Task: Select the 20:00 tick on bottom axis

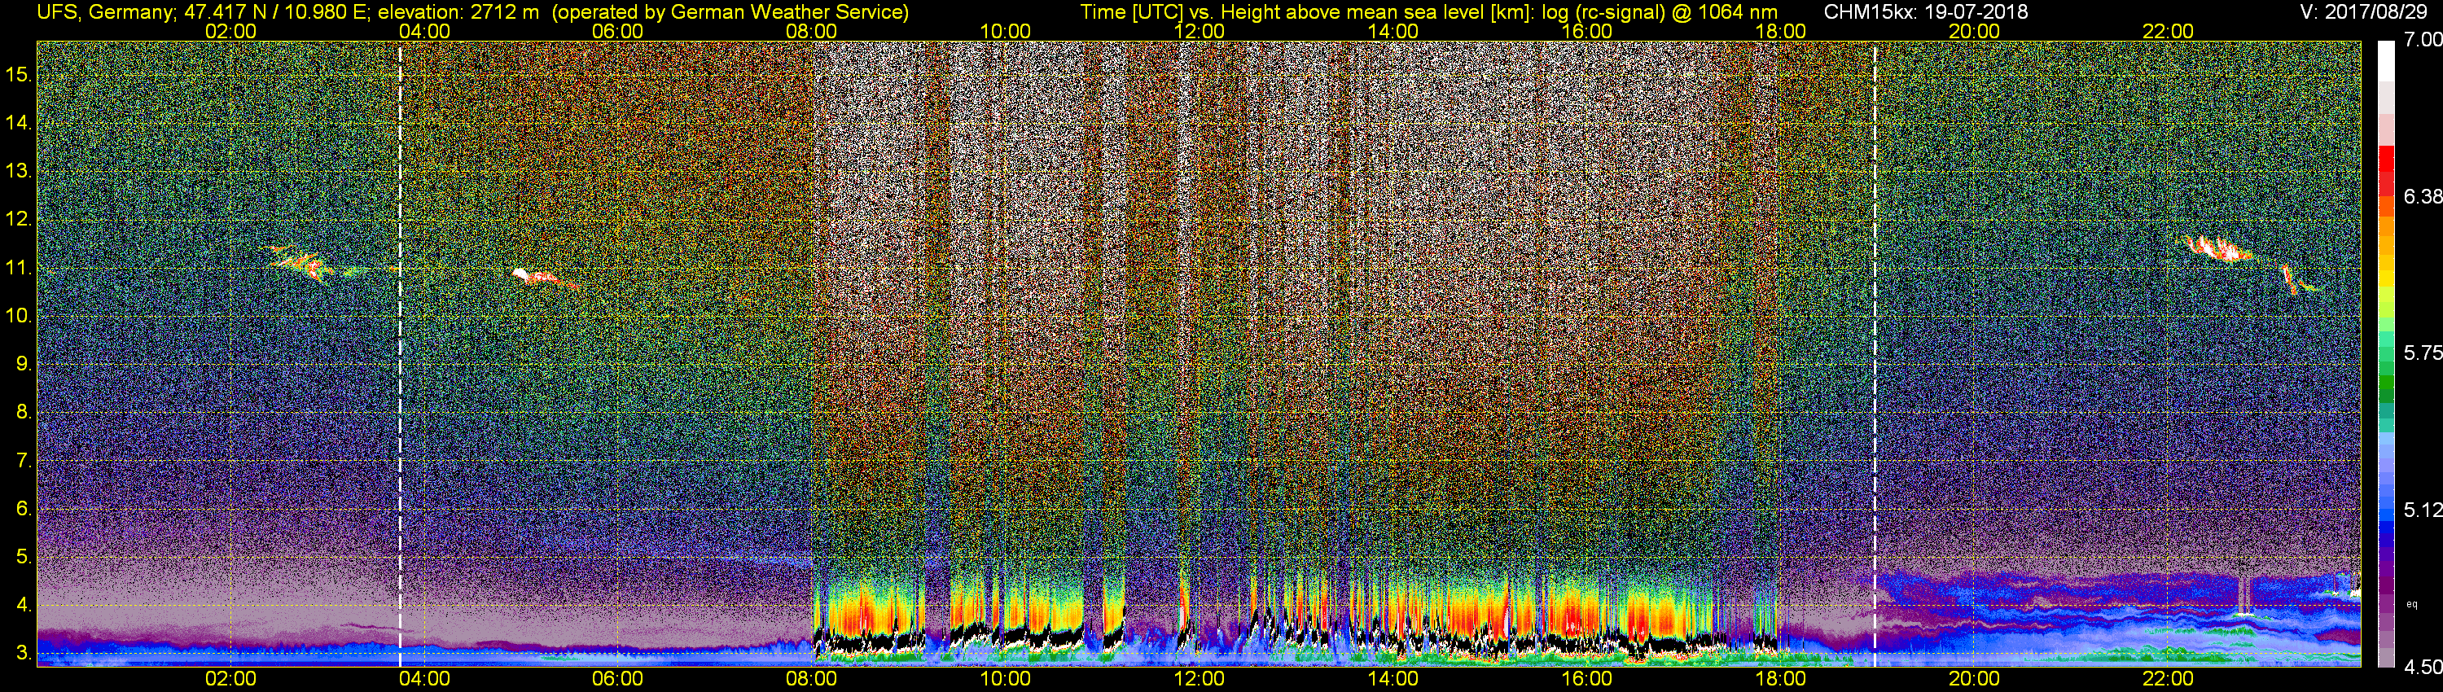Action: (x=1974, y=679)
